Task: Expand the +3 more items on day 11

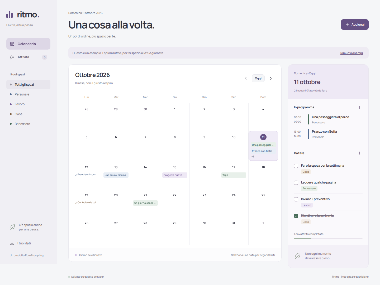Action: click(x=253, y=157)
